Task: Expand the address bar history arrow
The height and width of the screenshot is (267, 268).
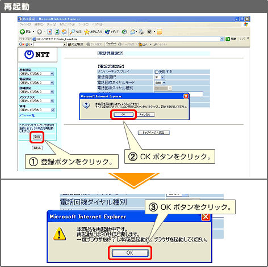Action: pos(222,39)
